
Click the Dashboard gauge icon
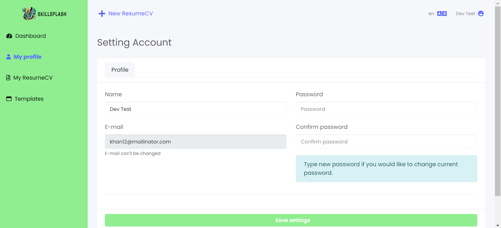pos(9,36)
